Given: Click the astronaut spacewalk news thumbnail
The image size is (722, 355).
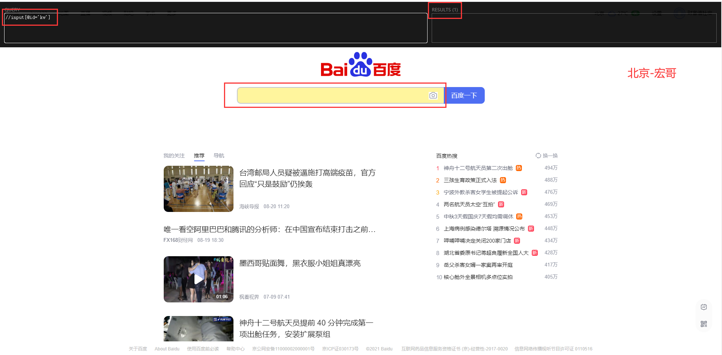Looking at the screenshot, I should [198, 329].
